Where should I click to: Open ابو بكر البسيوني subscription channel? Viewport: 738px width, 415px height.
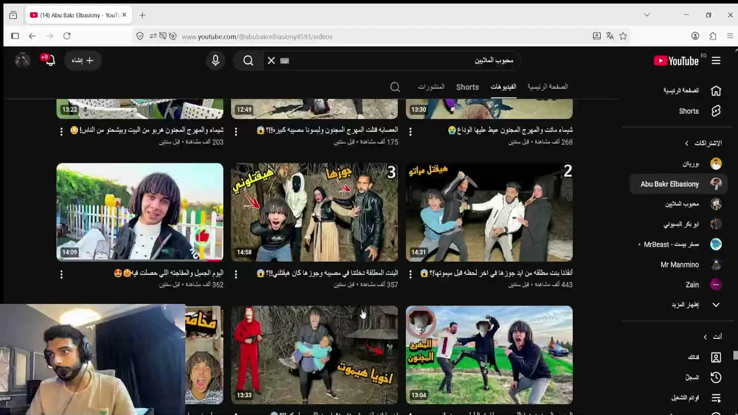(692, 224)
